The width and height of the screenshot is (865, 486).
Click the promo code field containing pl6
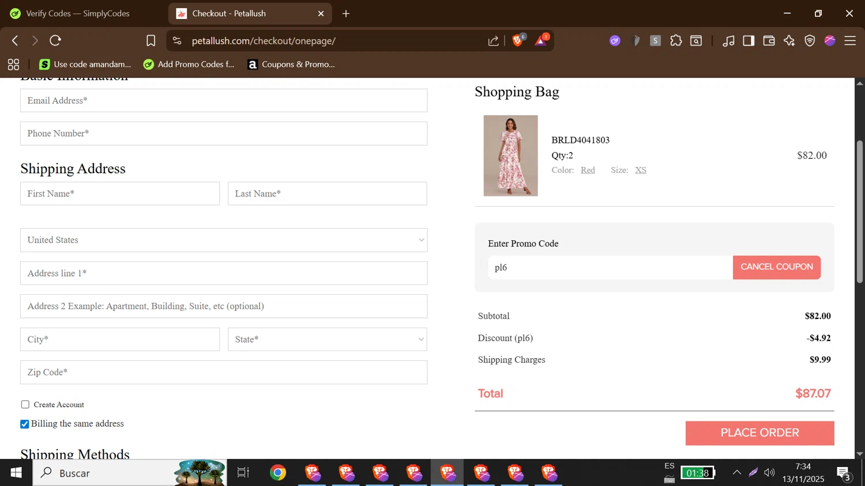(x=610, y=267)
